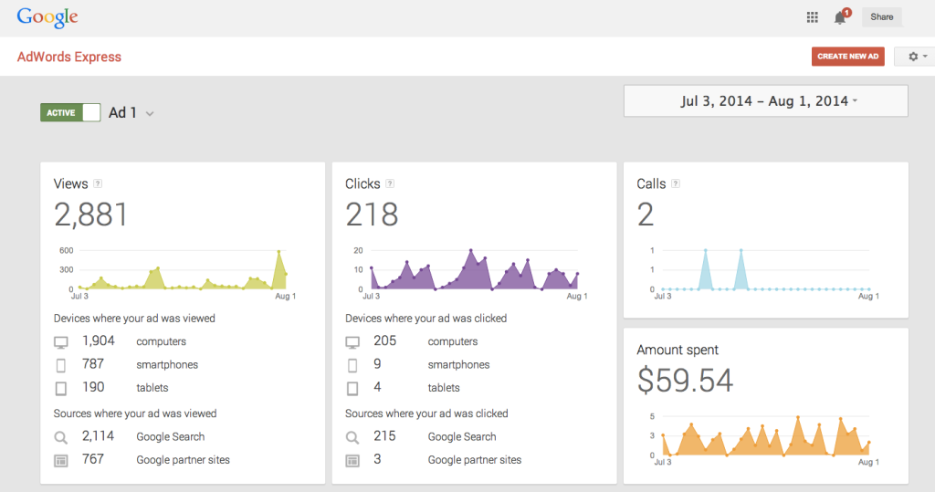Click the search magnifier icon beside 2,114

(x=61, y=438)
